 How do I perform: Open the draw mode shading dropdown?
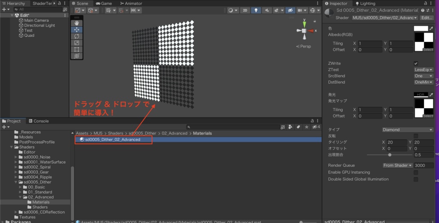click(233, 10)
